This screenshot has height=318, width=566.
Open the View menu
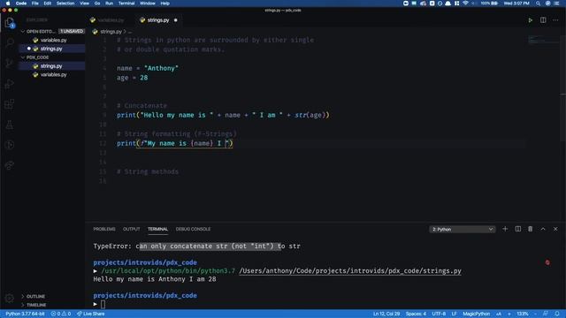pyautogui.click(x=85, y=4)
